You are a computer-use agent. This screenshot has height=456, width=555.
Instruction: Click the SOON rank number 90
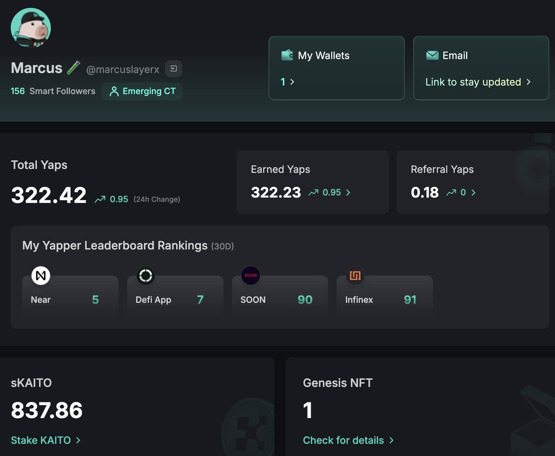tap(305, 300)
